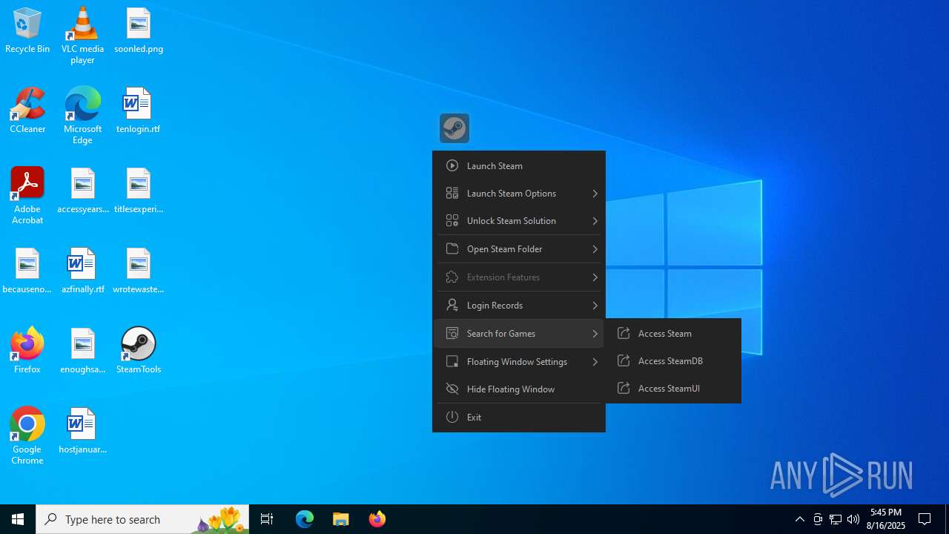Choose Access Steam in the submenu

pos(673,333)
